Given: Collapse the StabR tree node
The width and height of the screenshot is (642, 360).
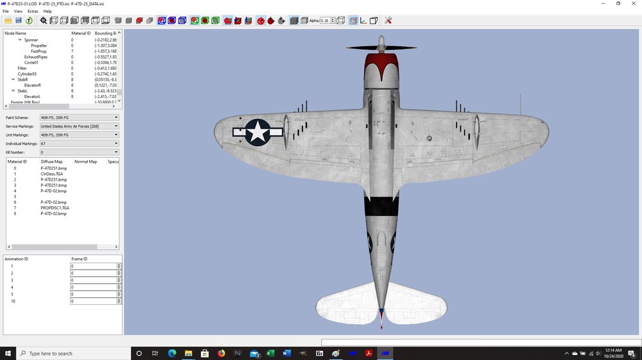Looking at the screenshot, I should coord(13,79).
